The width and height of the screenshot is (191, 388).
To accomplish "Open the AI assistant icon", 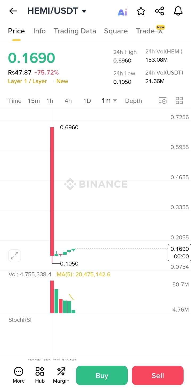I will coord(122,11).
